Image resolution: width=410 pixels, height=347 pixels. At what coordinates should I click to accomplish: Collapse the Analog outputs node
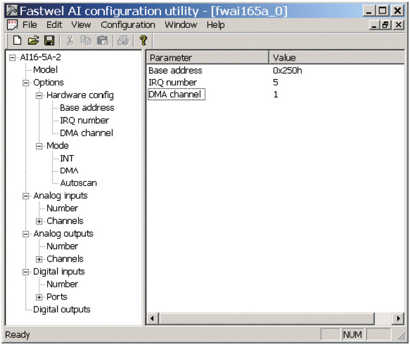[x=25, y=234]
